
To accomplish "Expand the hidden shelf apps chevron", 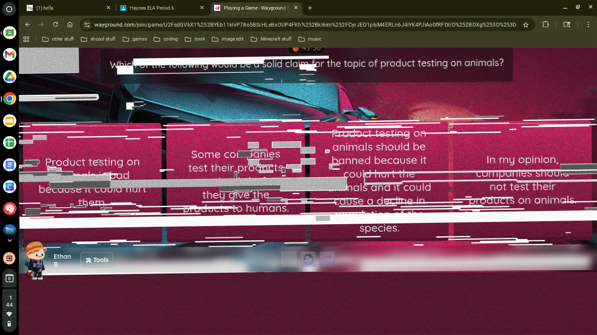I will pos(10,240).
